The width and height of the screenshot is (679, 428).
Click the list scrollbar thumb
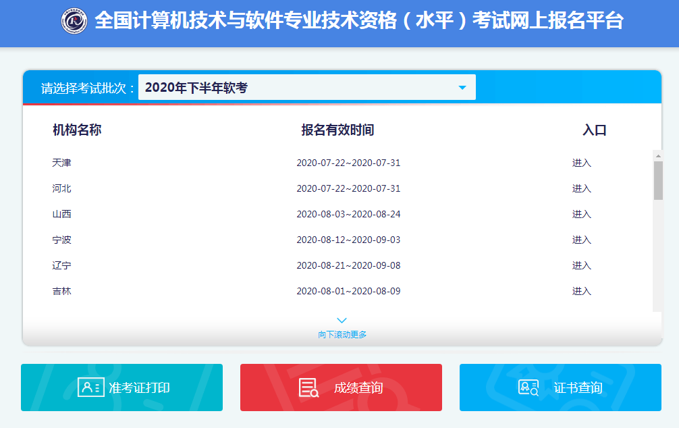coord(658,181)
